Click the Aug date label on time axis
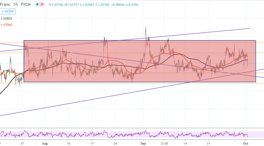264x146 pixels. 45,143
